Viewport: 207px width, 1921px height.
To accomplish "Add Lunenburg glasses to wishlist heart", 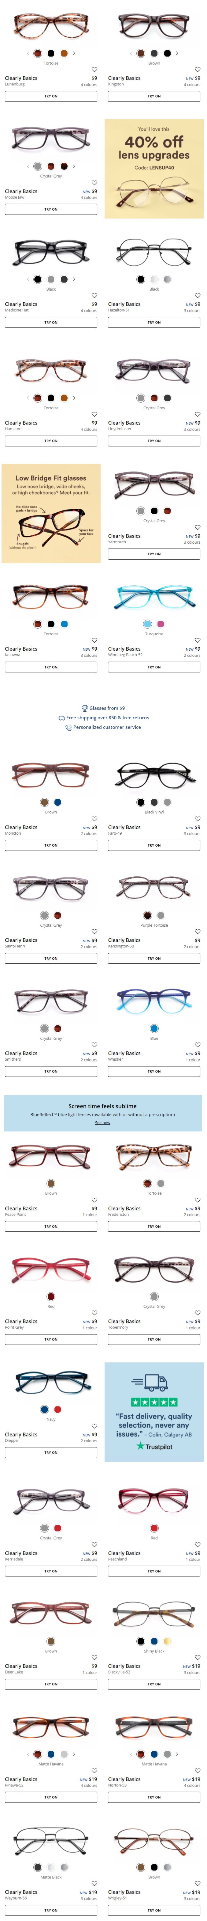I will (94, 69).
